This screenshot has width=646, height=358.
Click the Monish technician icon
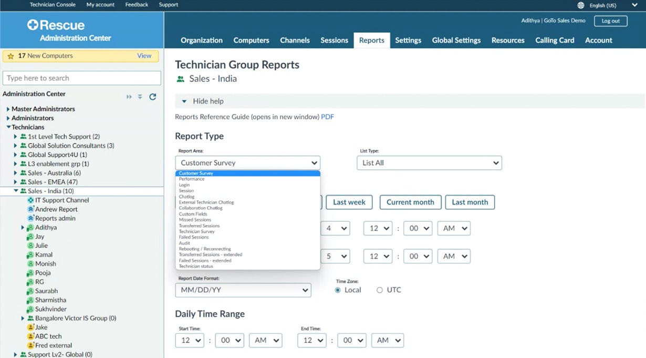[x=30, y=264]
